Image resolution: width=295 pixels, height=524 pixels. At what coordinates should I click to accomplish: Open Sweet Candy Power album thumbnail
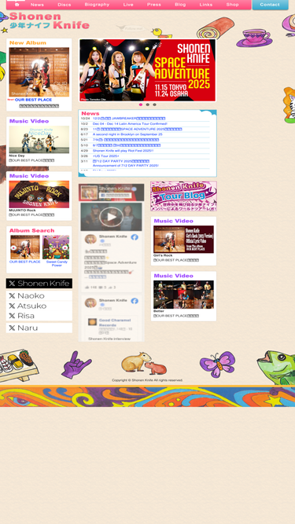(56, 247)
